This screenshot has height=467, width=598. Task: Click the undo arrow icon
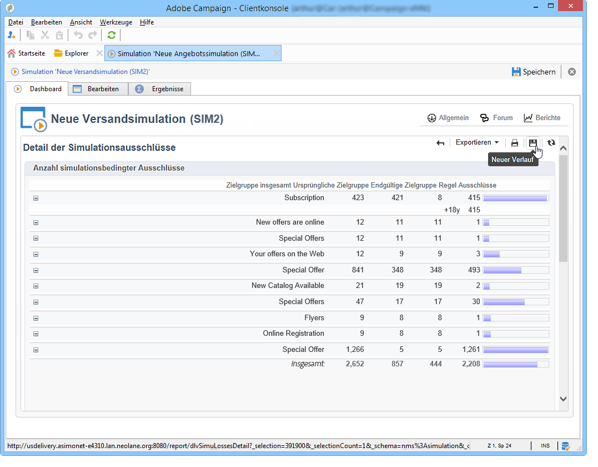tap(78, 36)
